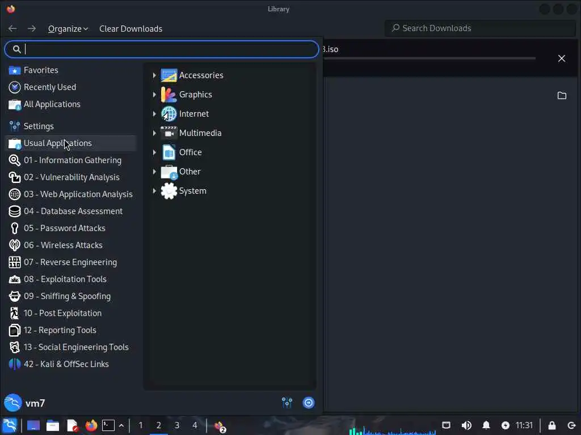Expand the Graphics submenu arrow
This screenshot has width=581, height=435.
point(154,95)
